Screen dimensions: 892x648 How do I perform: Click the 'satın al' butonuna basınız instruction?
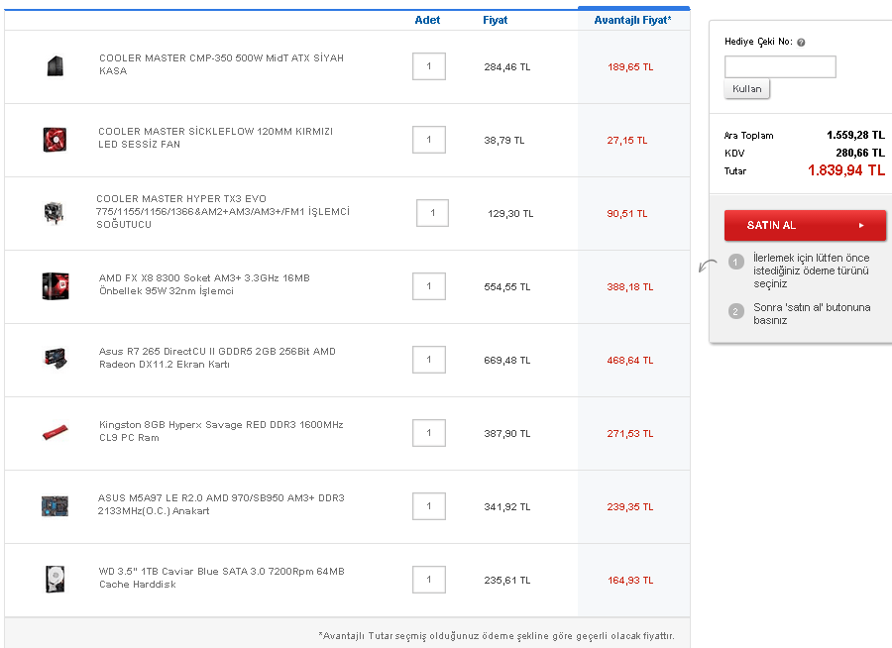click(812, 313)
